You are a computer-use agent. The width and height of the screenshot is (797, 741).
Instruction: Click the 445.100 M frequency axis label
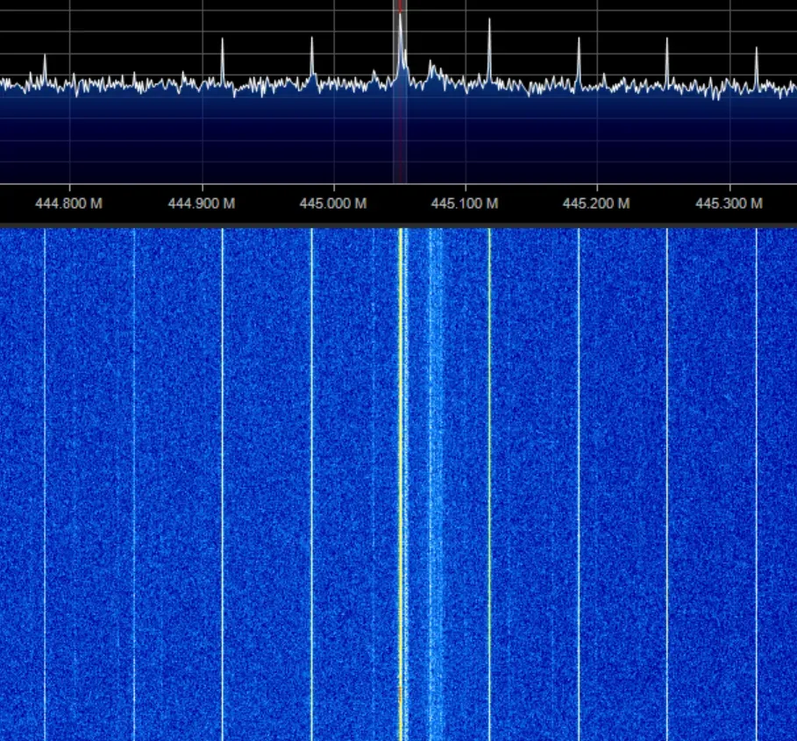point(465,203)
